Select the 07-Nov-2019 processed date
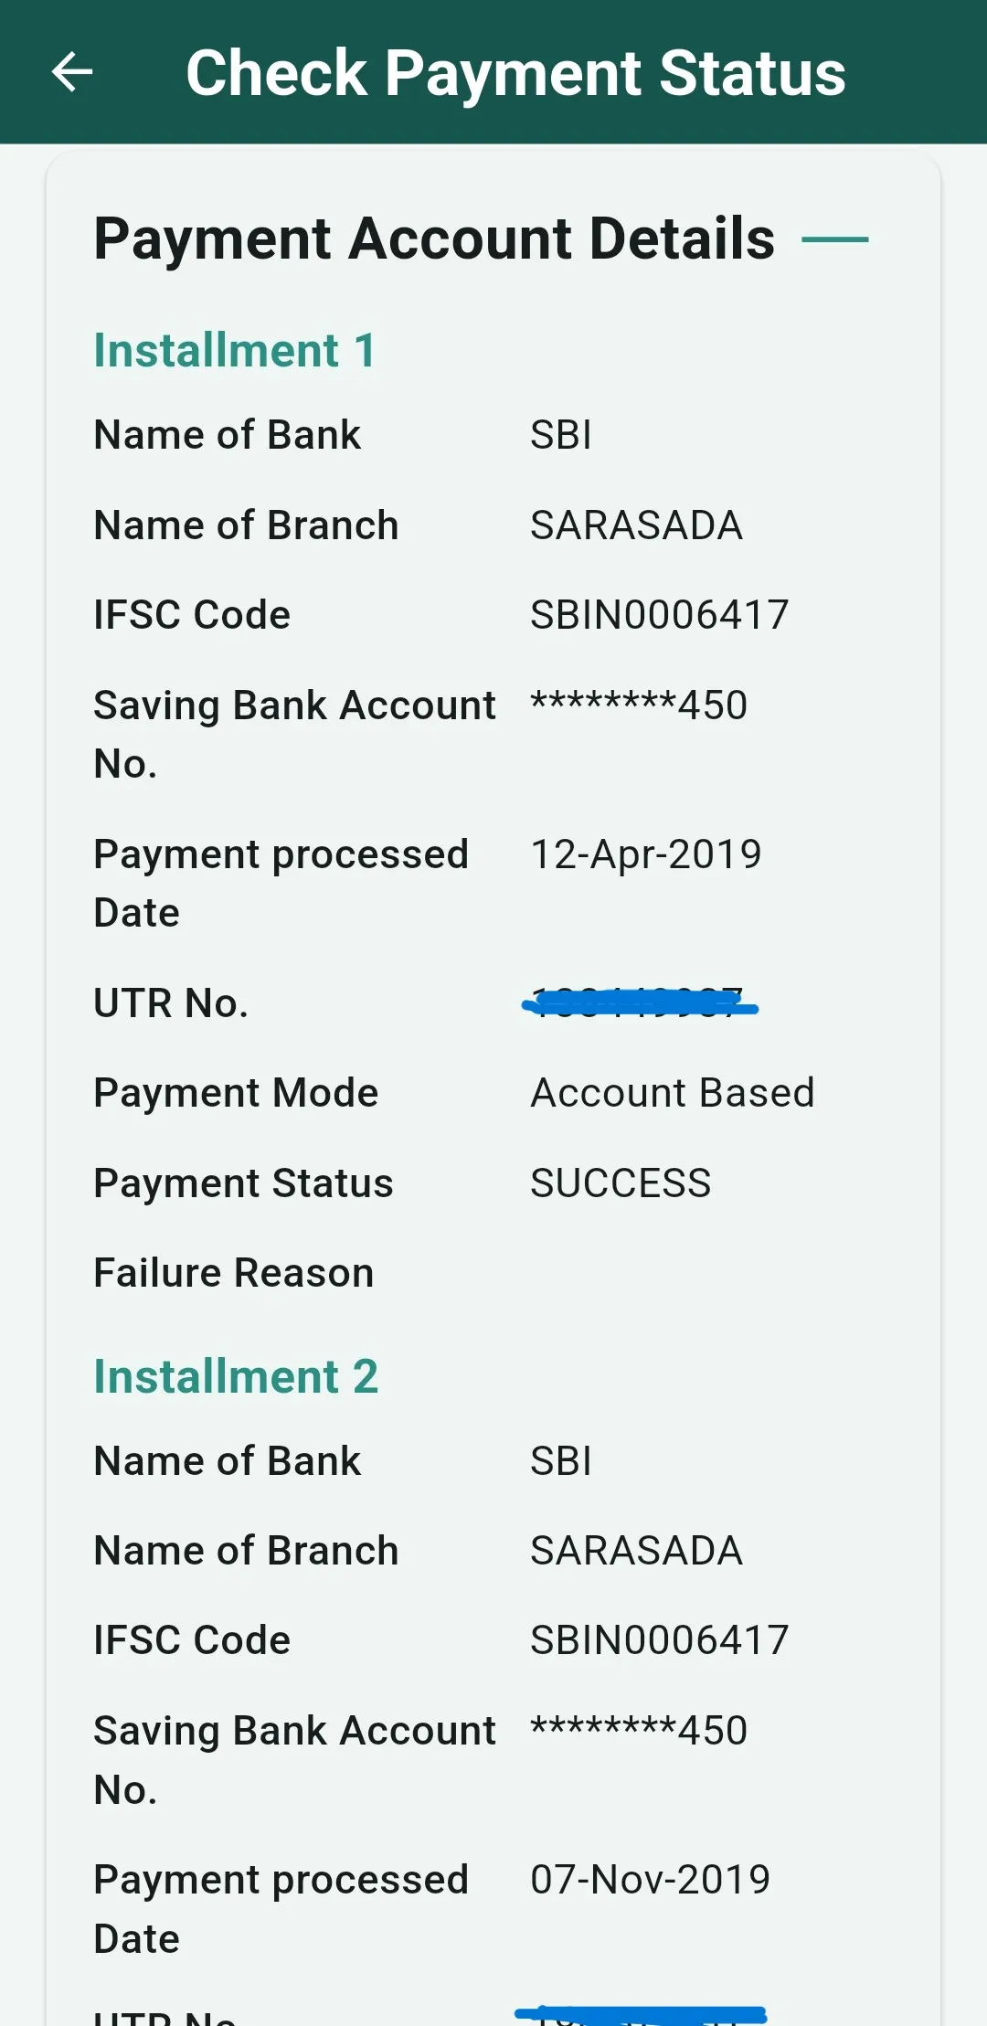The width and height of the screenshot is (987, 2026). 650,1880
